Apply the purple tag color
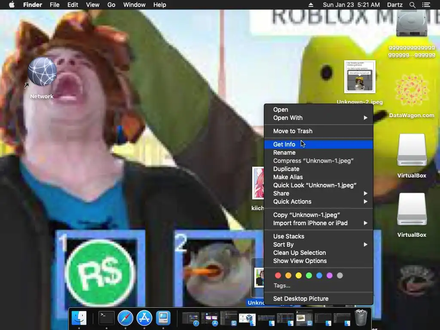The height and width of the screenshot is (330, 440). 330,275
